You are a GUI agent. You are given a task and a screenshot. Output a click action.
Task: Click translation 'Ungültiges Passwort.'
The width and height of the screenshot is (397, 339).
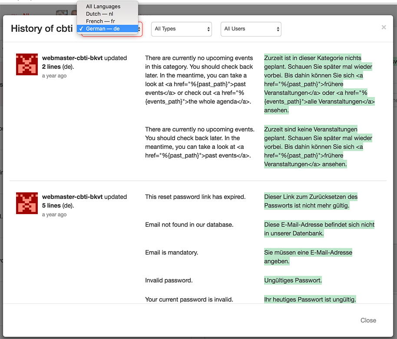[293, 281]
